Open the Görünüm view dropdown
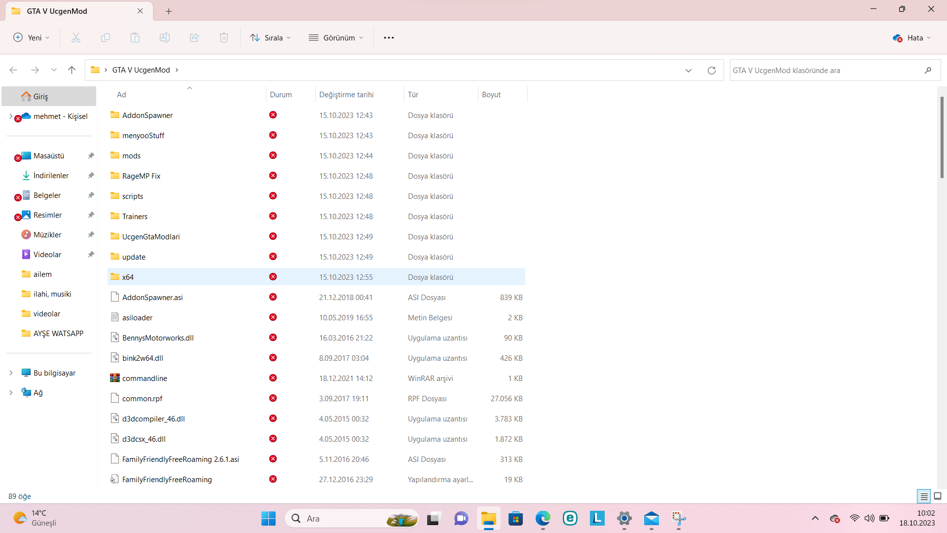 (336, 38)
